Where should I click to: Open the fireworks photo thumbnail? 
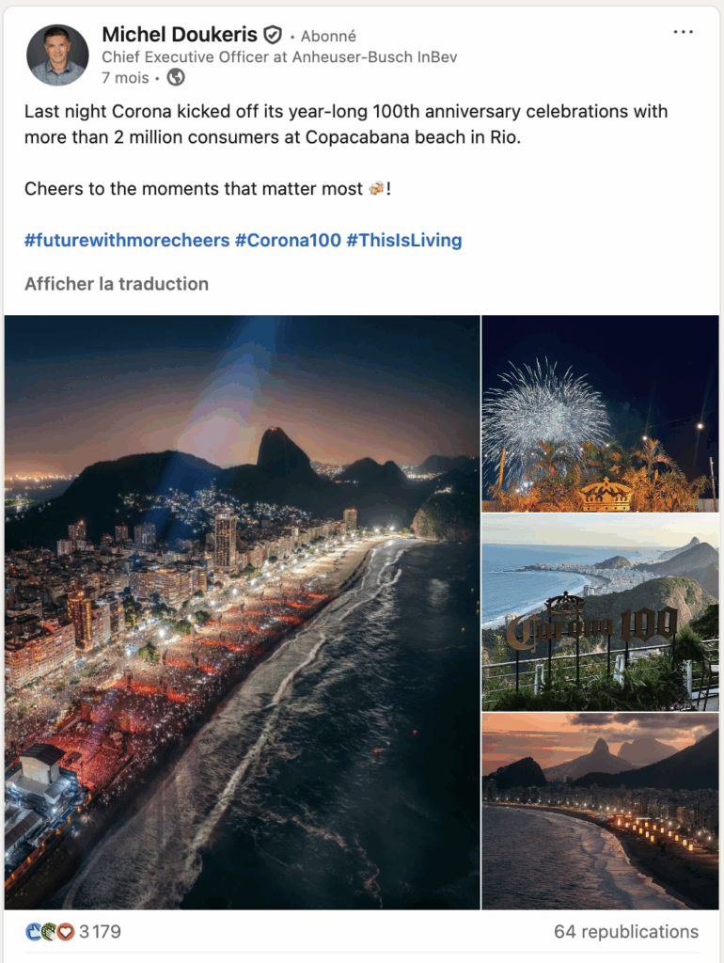[x=600, y=414]
